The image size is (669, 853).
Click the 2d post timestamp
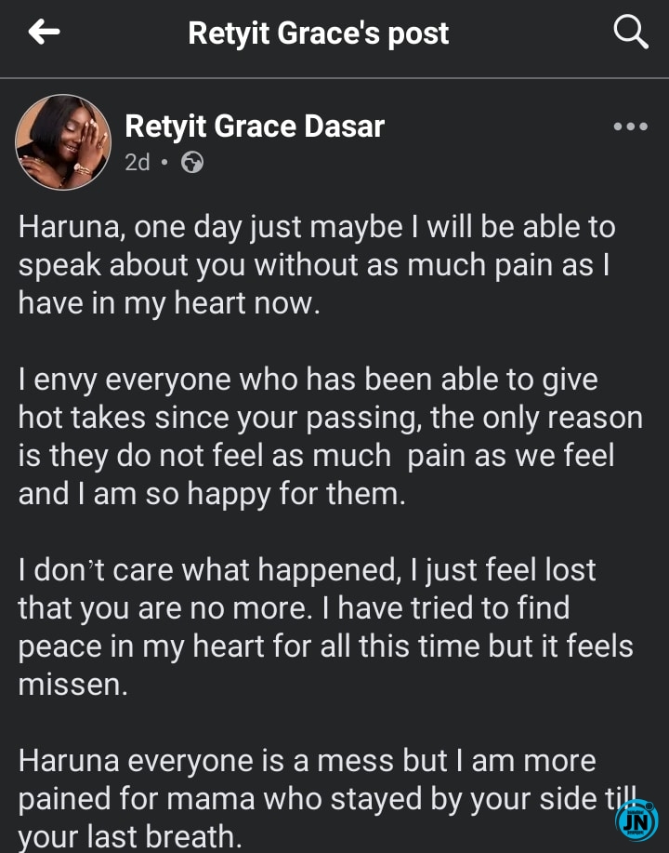(138, 163)
